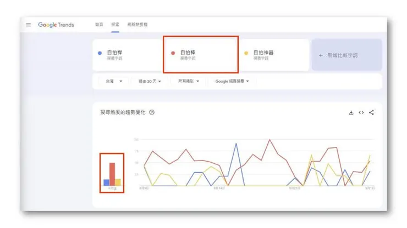Image resolution: width=407 pixels, height=228 pixels.
Task: Click the yellow average bar
Action: click(118, 182)
